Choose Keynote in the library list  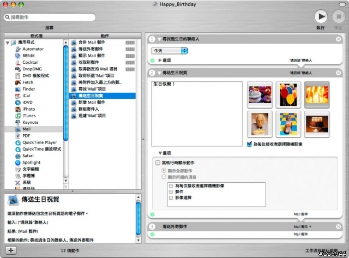pos(31,122)
